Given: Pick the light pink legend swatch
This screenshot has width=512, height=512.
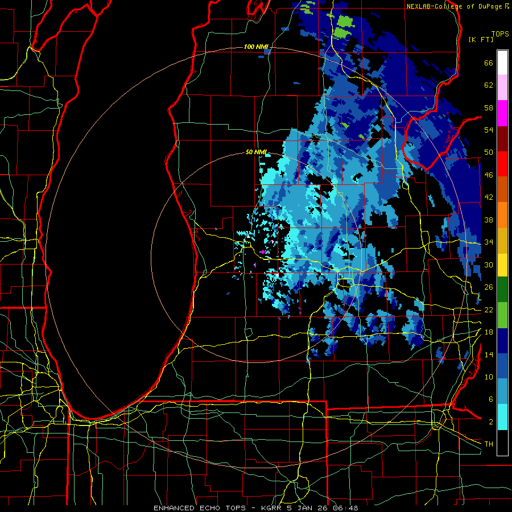Looking at the screenshot, I should tap(502, 88).
